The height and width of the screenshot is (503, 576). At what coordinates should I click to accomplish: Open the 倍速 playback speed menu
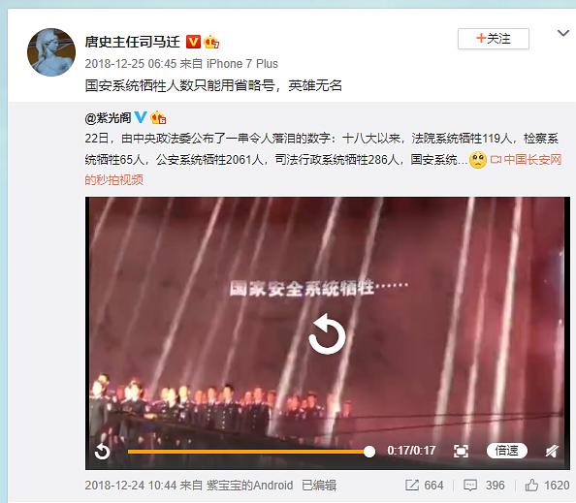coord(507,451)
